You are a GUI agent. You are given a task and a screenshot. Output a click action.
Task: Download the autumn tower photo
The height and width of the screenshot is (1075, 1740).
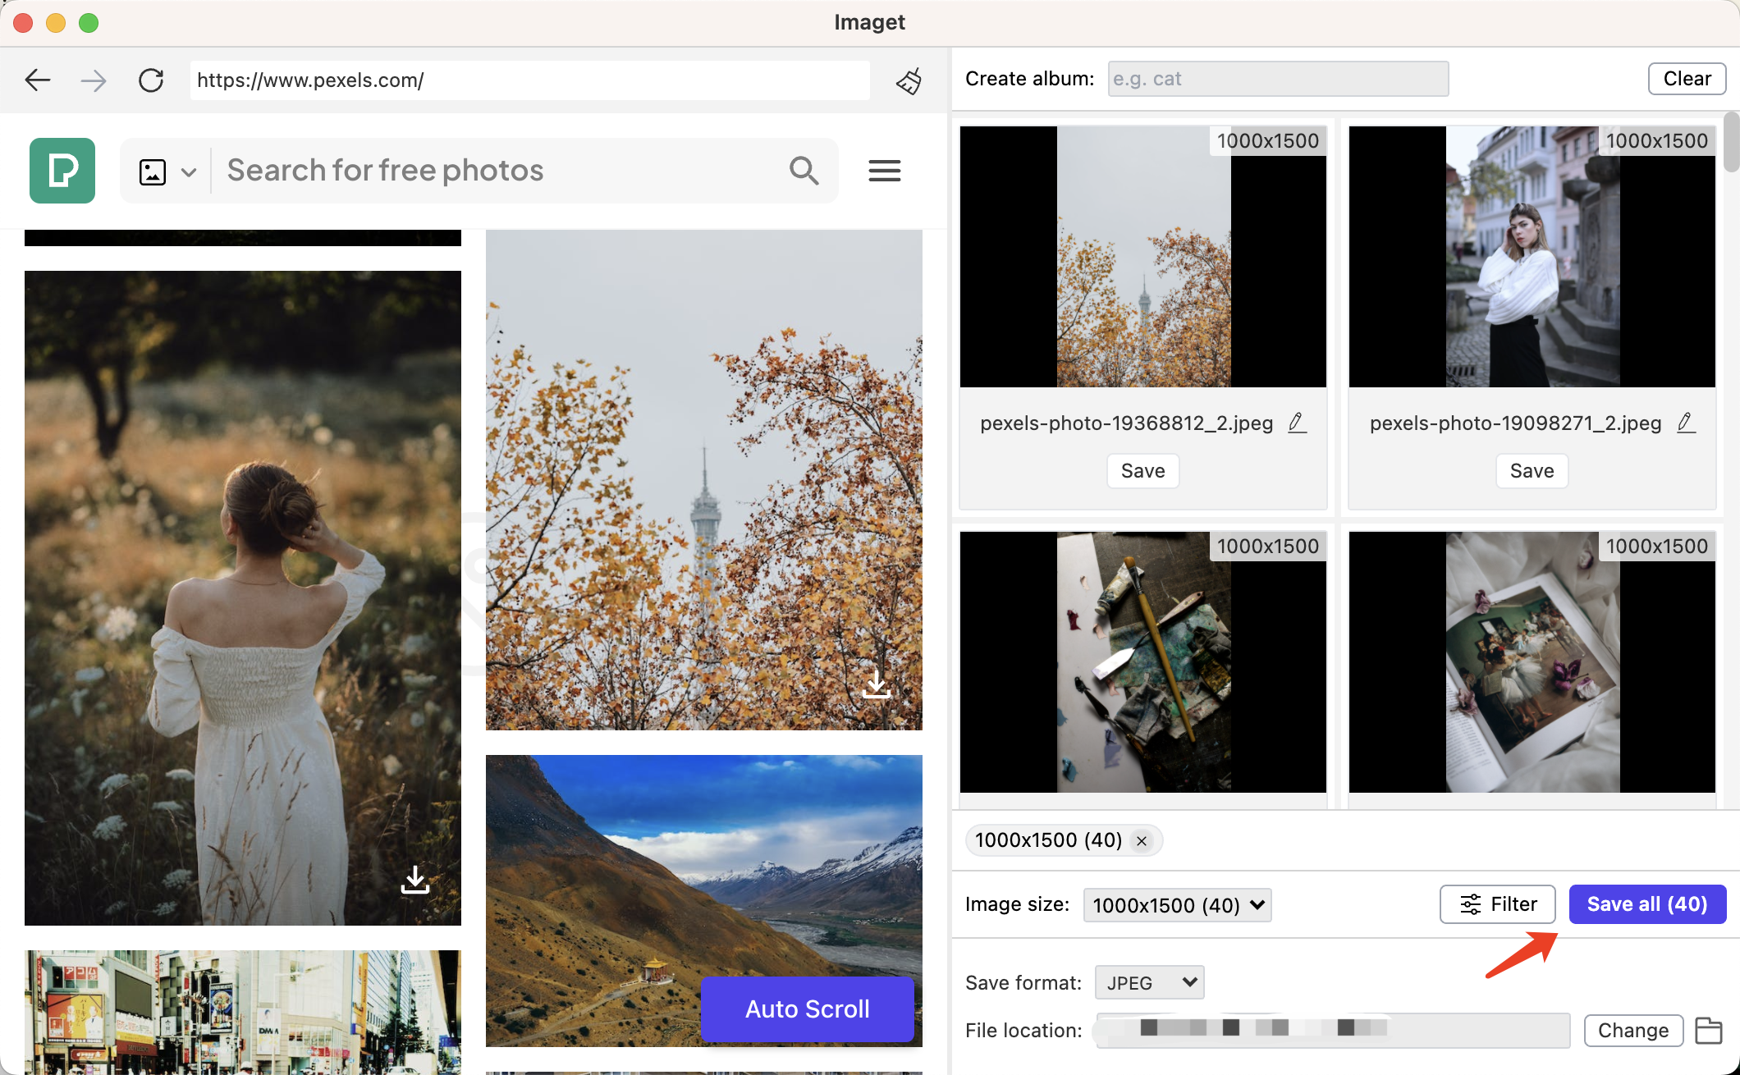tap(877, 684)
